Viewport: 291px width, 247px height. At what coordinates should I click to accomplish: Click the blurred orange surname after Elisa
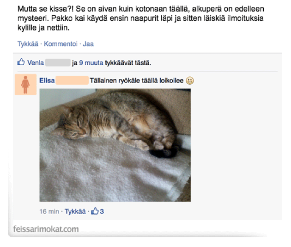tap(72, 80)
